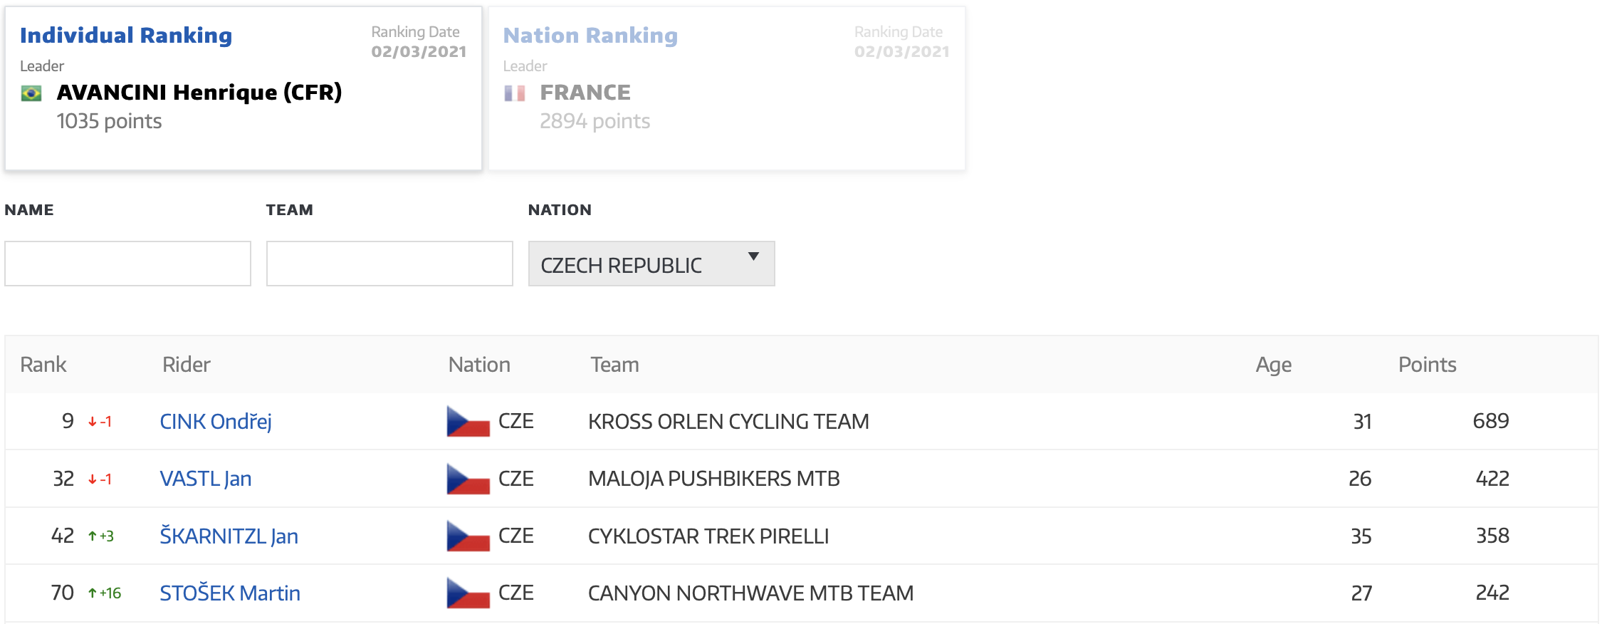
Task: Open rider ŠKARNITZL Jan profile link
Action: point(229,536)
